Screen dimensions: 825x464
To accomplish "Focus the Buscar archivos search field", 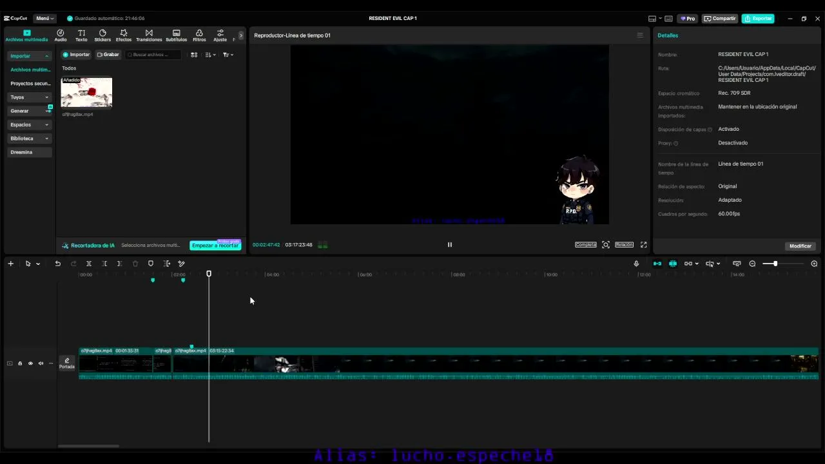I will click(153, 55).
